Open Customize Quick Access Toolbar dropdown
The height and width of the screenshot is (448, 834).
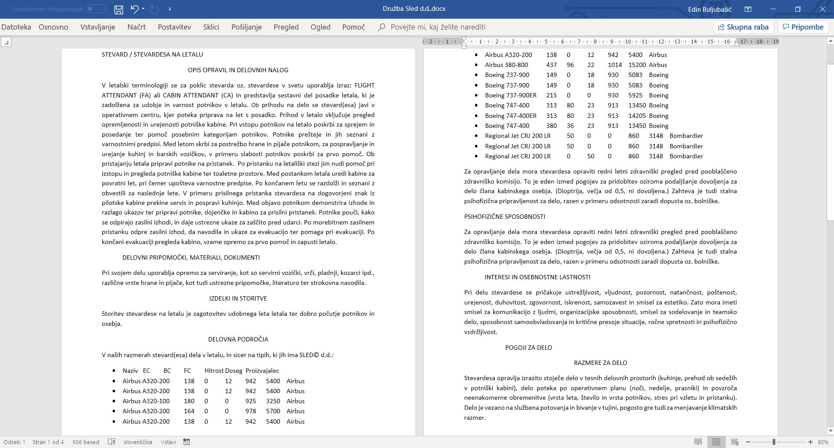pos(170,9)
